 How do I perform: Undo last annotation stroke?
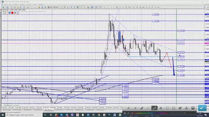[x=125, y=113]
